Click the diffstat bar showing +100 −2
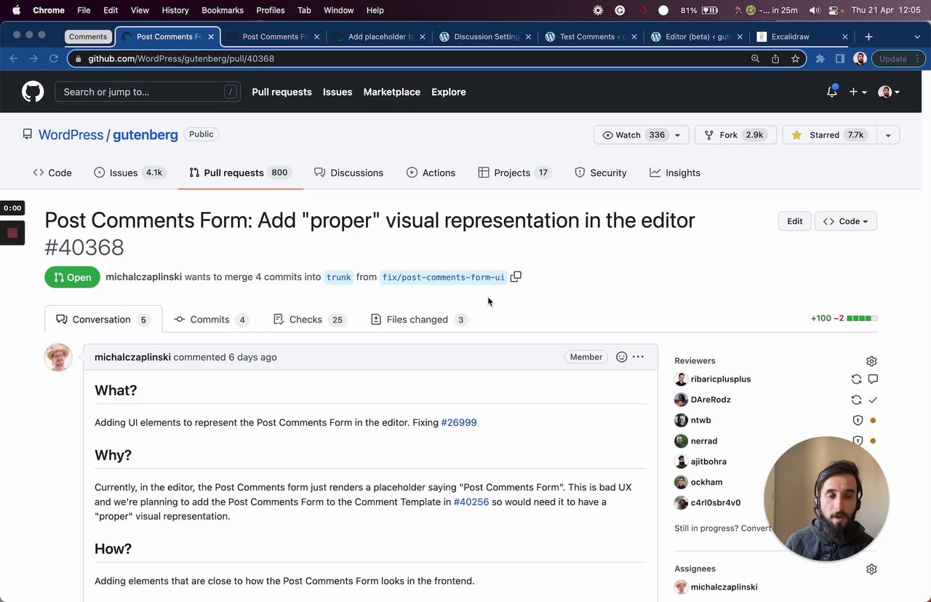 [x=844, y=318]
